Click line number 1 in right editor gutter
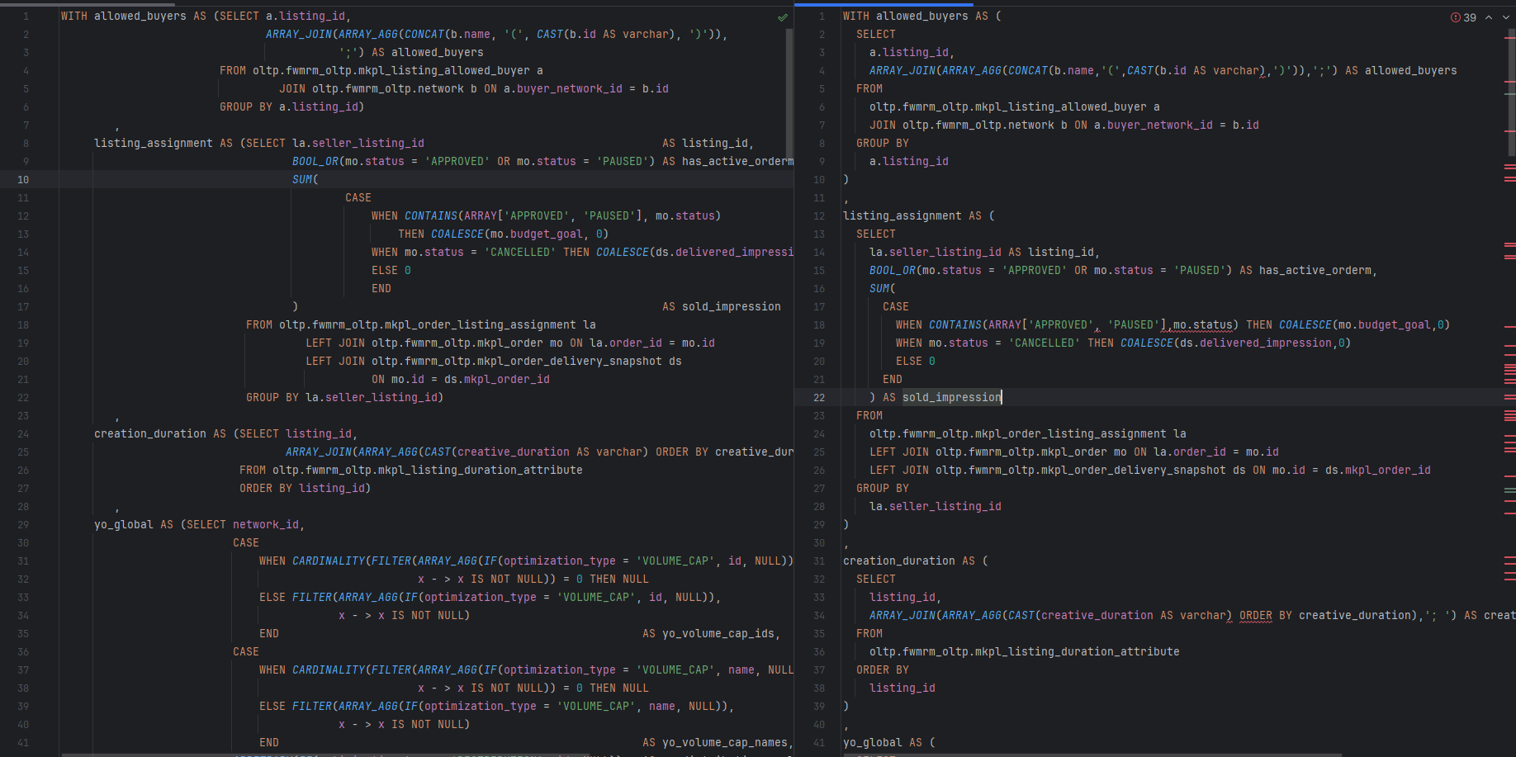Image resolution: width=1516 pixels, height=757 pixels. pyautogui.click(x=822, y=16)
